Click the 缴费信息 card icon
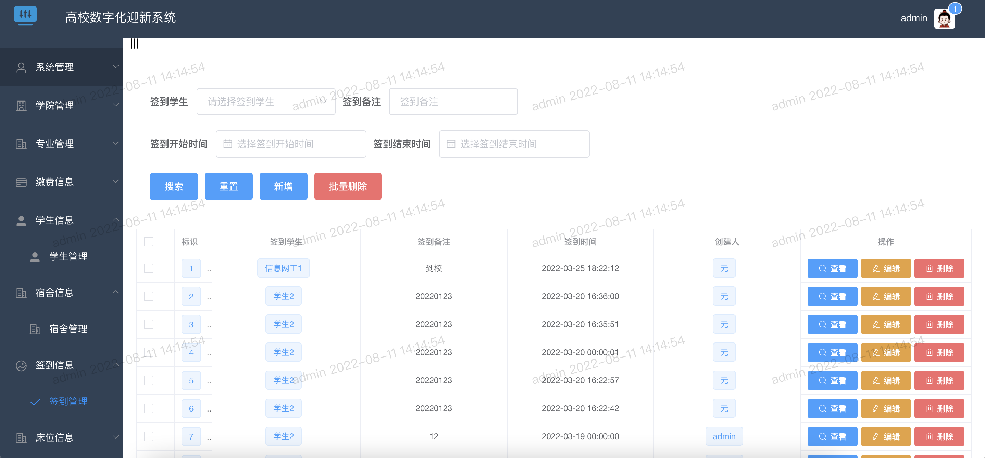 tap(21, 182)
